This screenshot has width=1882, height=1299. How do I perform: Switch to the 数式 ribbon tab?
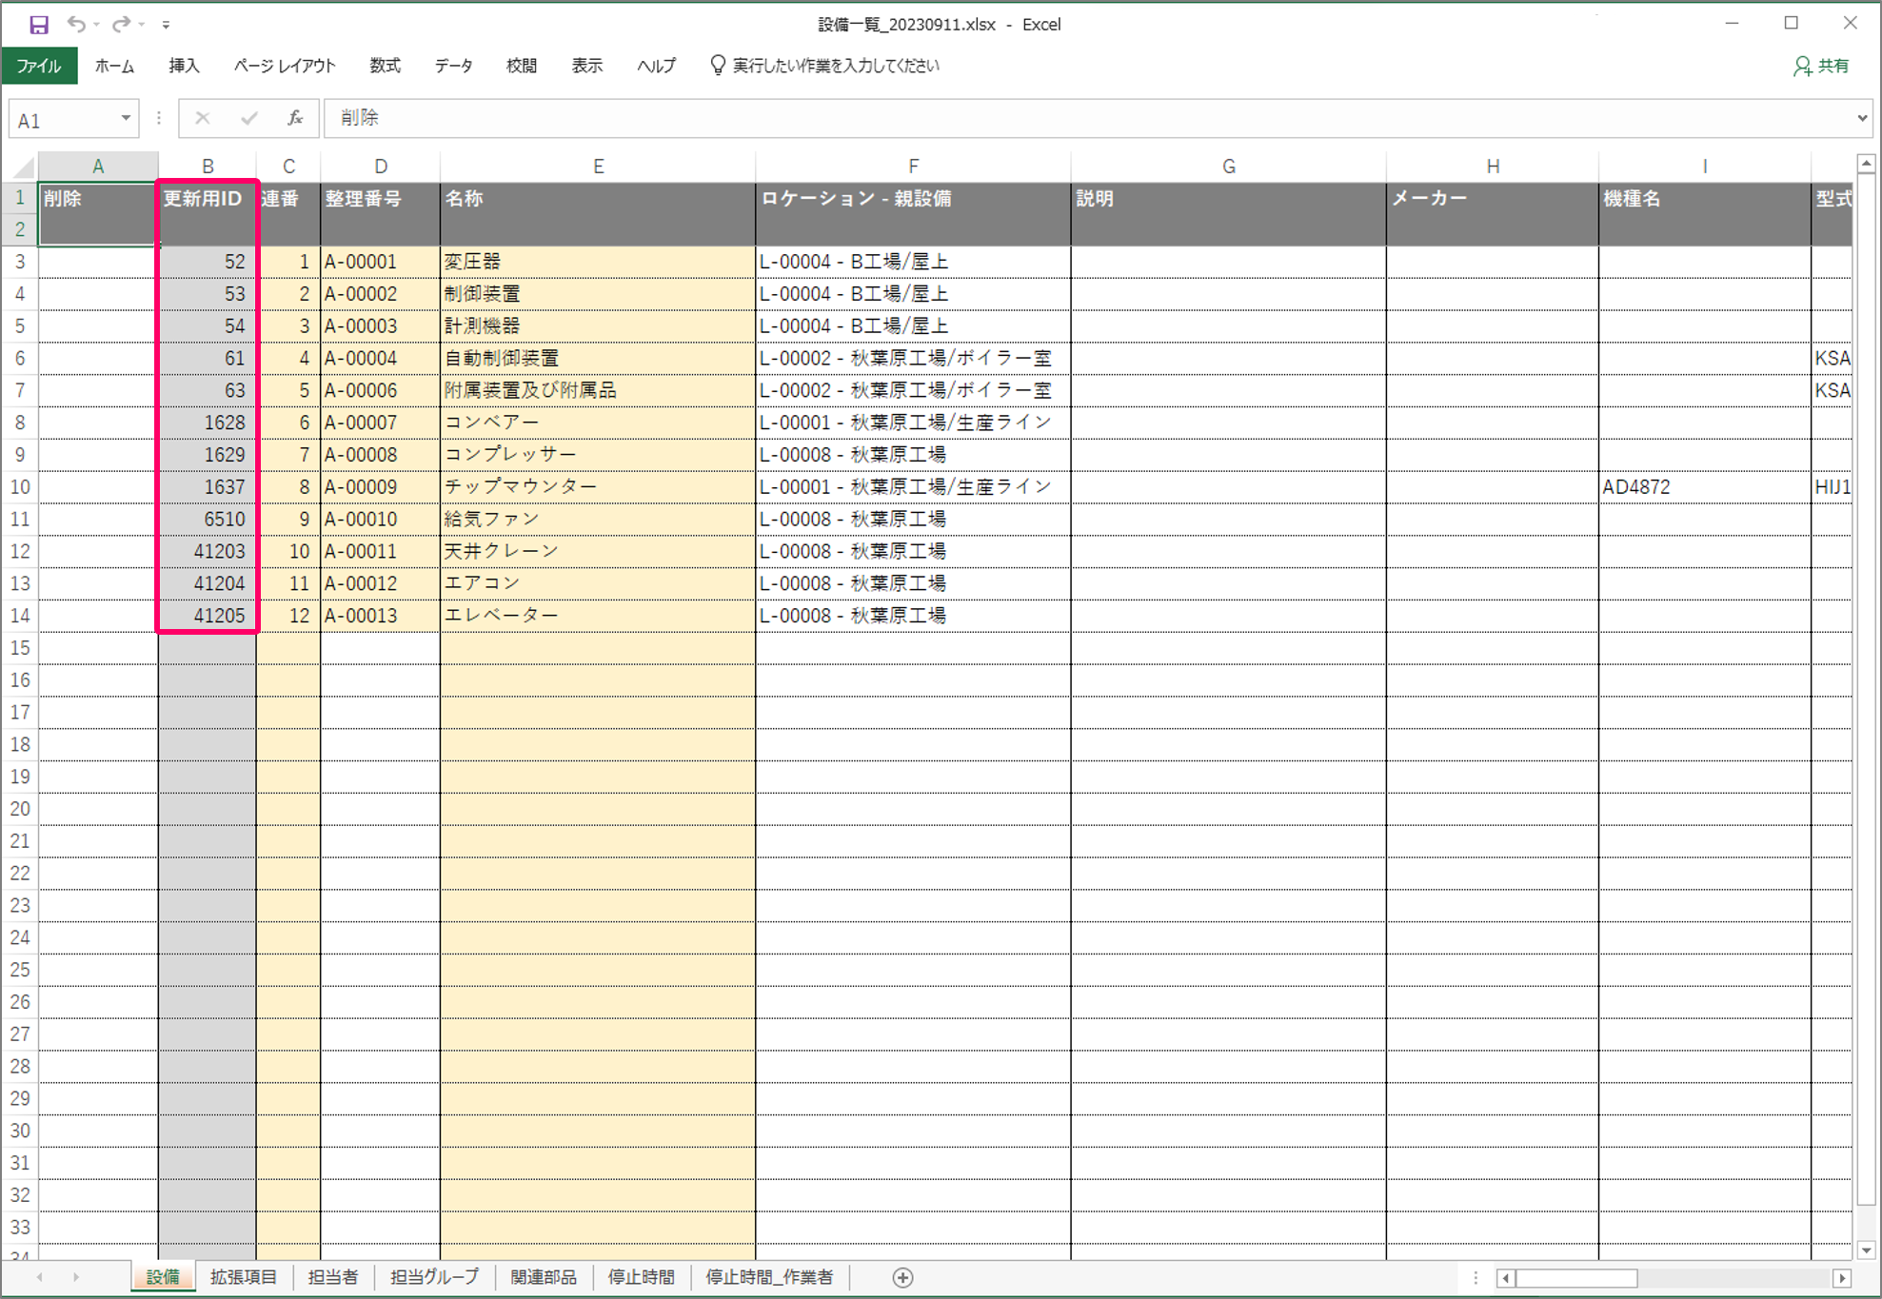(x=385, y=65)
